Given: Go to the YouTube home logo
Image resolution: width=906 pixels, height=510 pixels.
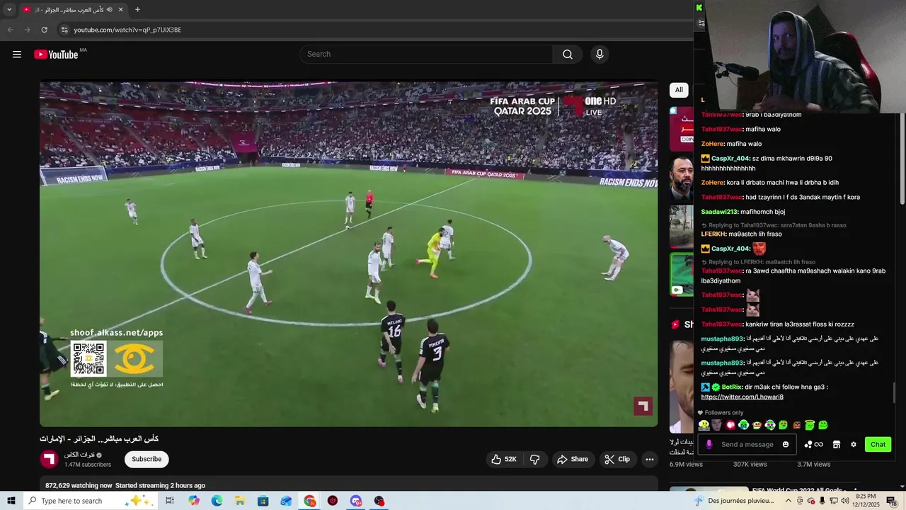Looking at the screenshot, I should click(x=57, y=55).
